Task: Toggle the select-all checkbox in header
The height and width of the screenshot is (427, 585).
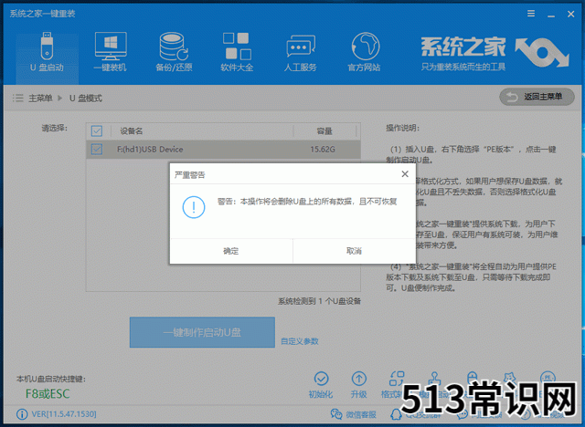Action: coord(97,131)
